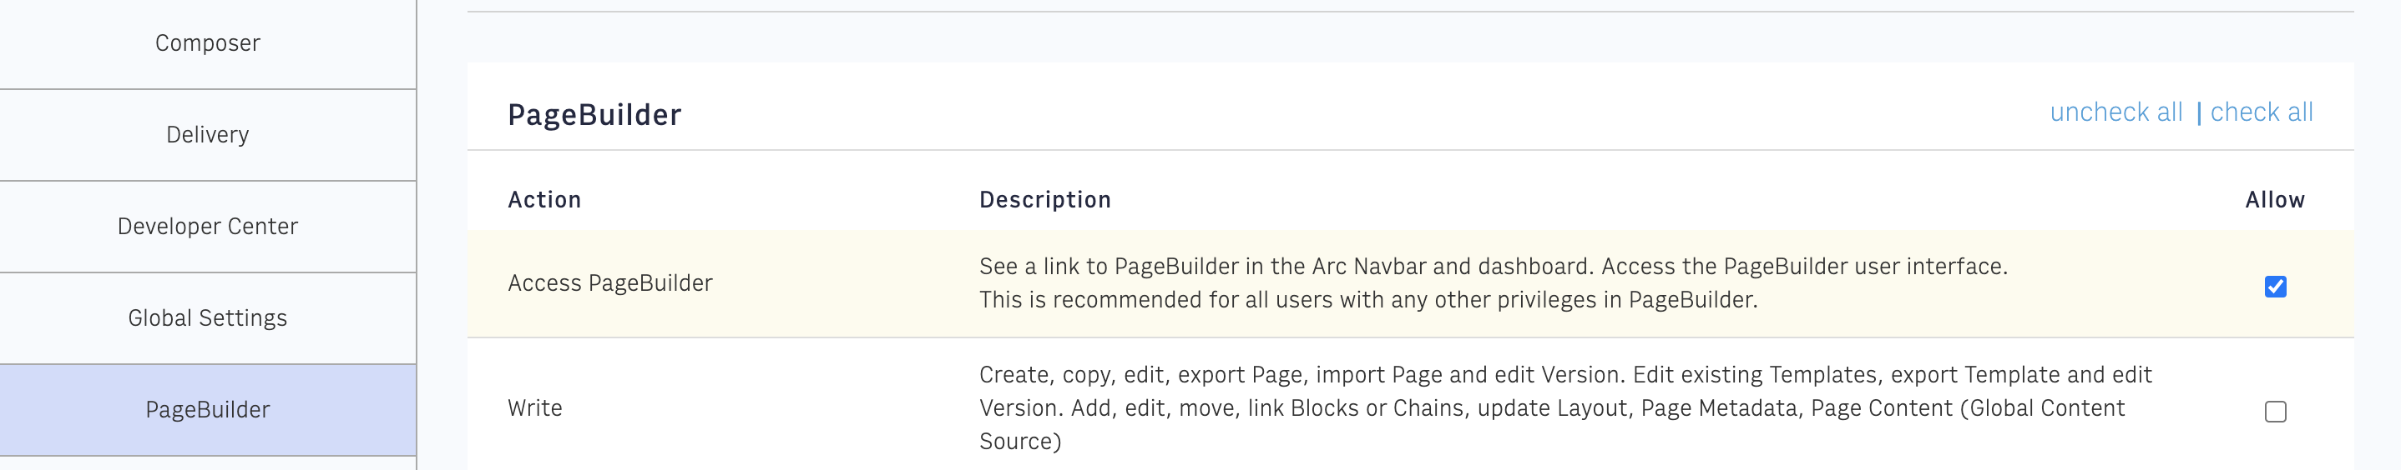
Task: Click the PageBuilder section heading
Action: (x=594, y=115)
